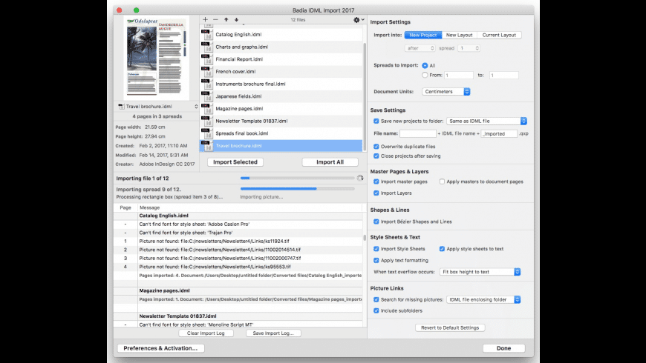This screenshot has height=363, width=646.
Task: Switch to Current Layout import tab
Action: click(499, 35)
